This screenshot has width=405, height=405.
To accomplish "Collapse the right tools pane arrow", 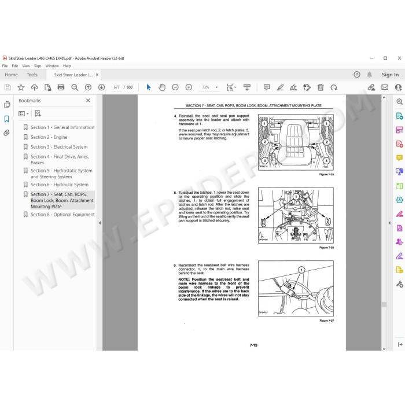I will tap(390, 223).
